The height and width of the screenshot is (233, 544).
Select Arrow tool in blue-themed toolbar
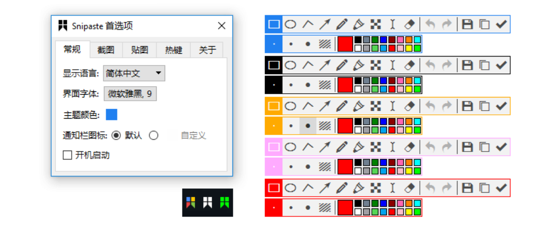click(325, 24)
